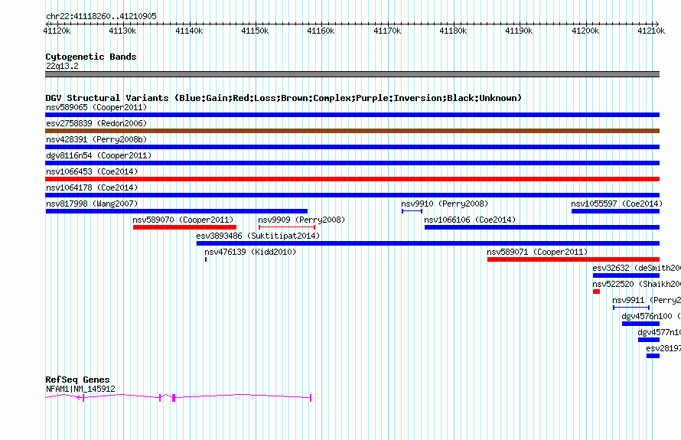681x440 pixels.
Task: Click the nsv428391 (Perry2008b) variant bar
Action: [352, 147]
